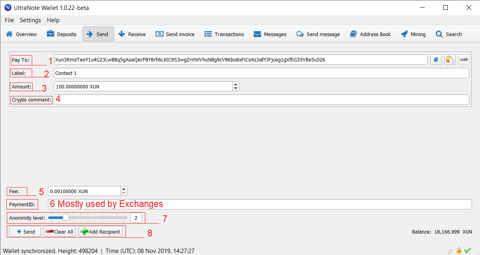
Task: Open the Deposits section
Action: point(62,34)
